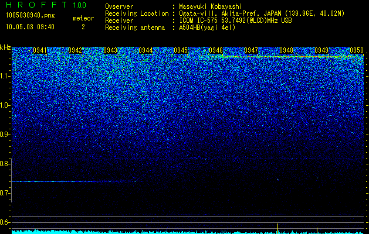Click the gray vertical range bar at left edge
369x234 pixels.
pos(12,180)
